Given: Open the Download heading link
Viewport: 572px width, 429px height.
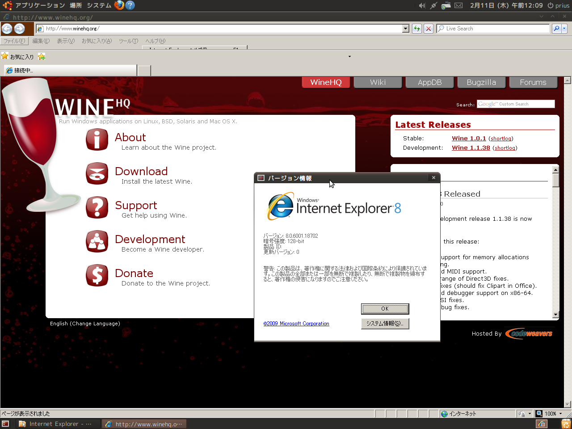Looking at the screenshot, I should (x=141, y=171).
